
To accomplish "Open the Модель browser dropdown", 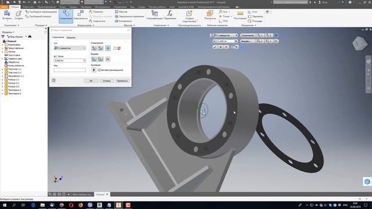I will pyautogui.click(x=8, y=32).
